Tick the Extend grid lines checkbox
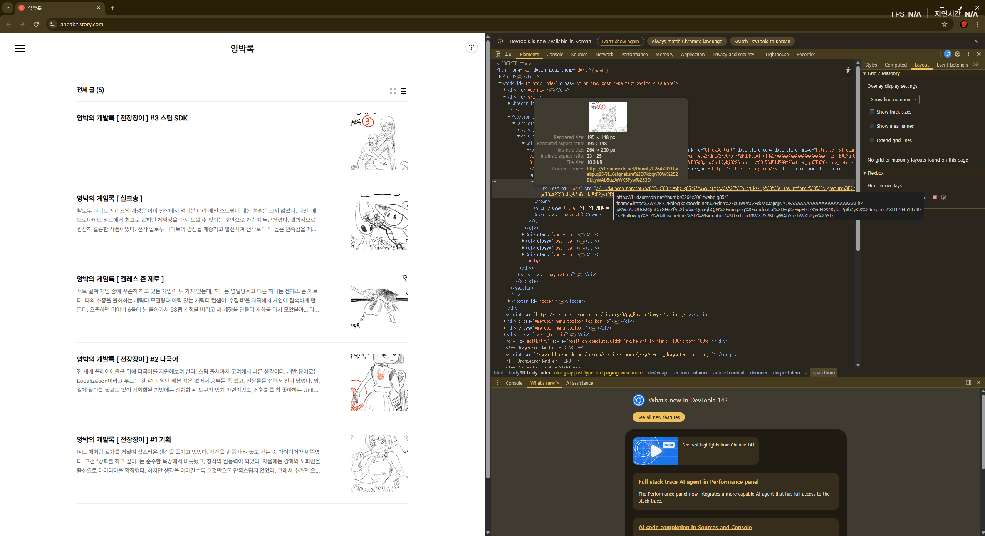985x536 pixels. click(872, 140)
